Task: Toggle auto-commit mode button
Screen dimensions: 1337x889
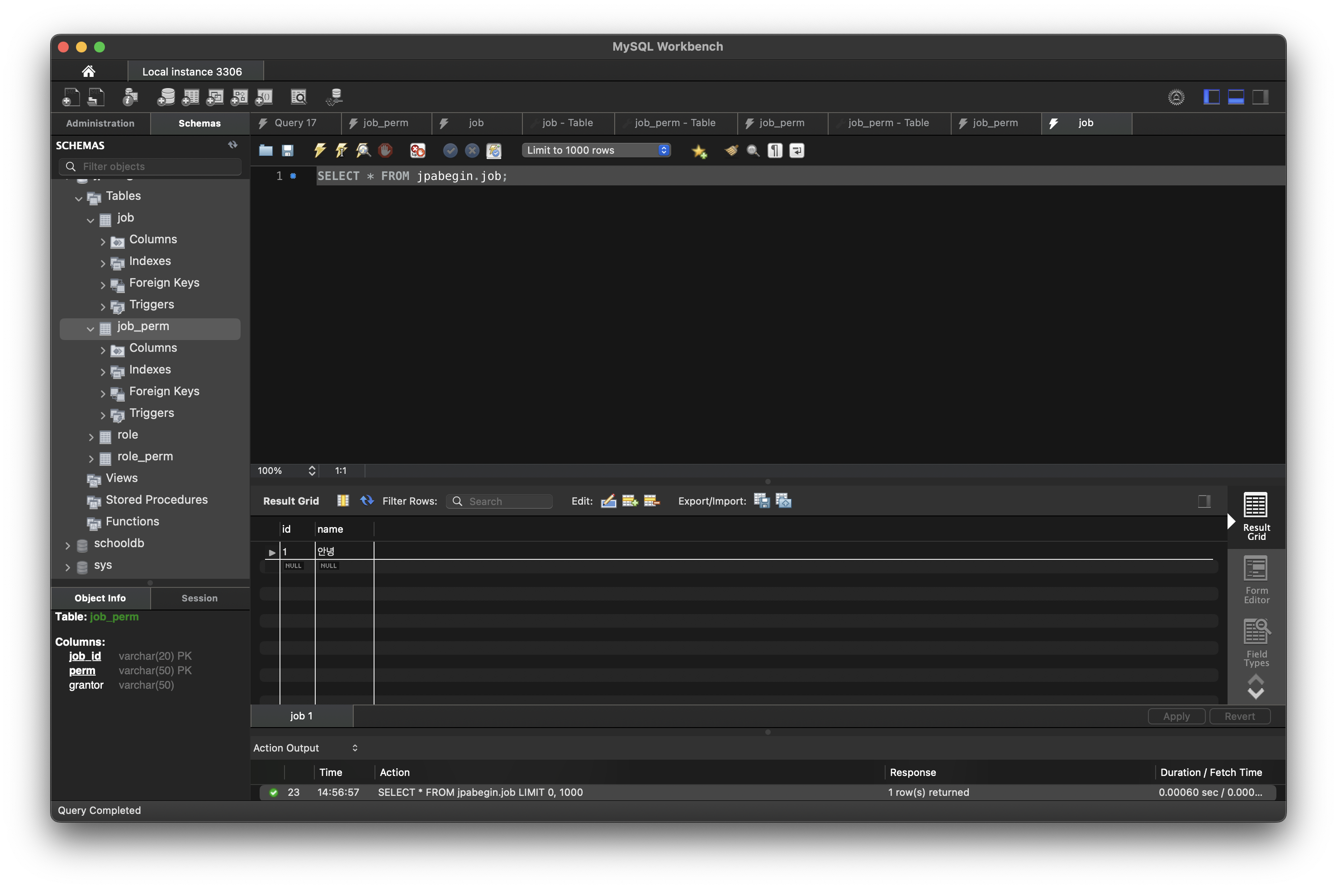Action: pyautogui.click(x=494, y=150)
